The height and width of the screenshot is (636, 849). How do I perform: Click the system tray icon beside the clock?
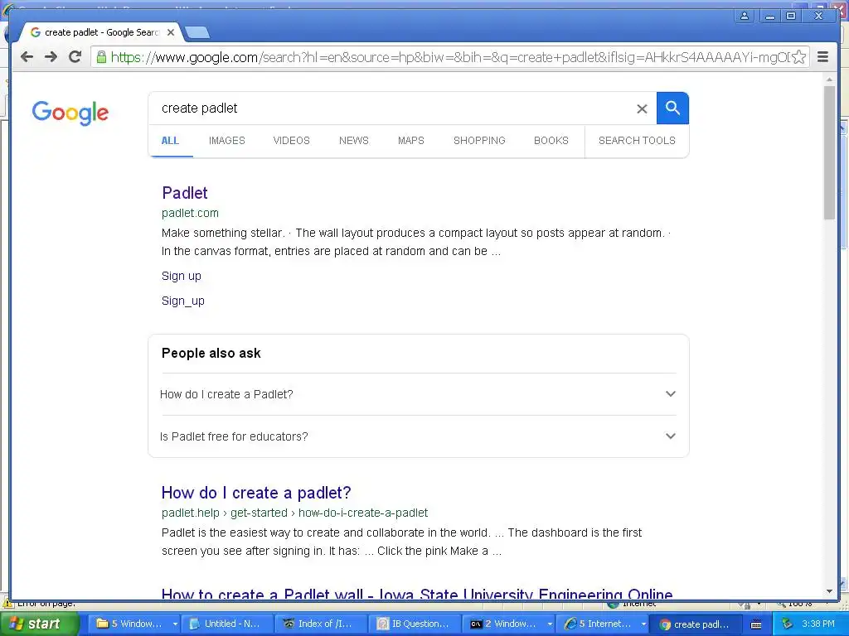[x=787, y=624]
